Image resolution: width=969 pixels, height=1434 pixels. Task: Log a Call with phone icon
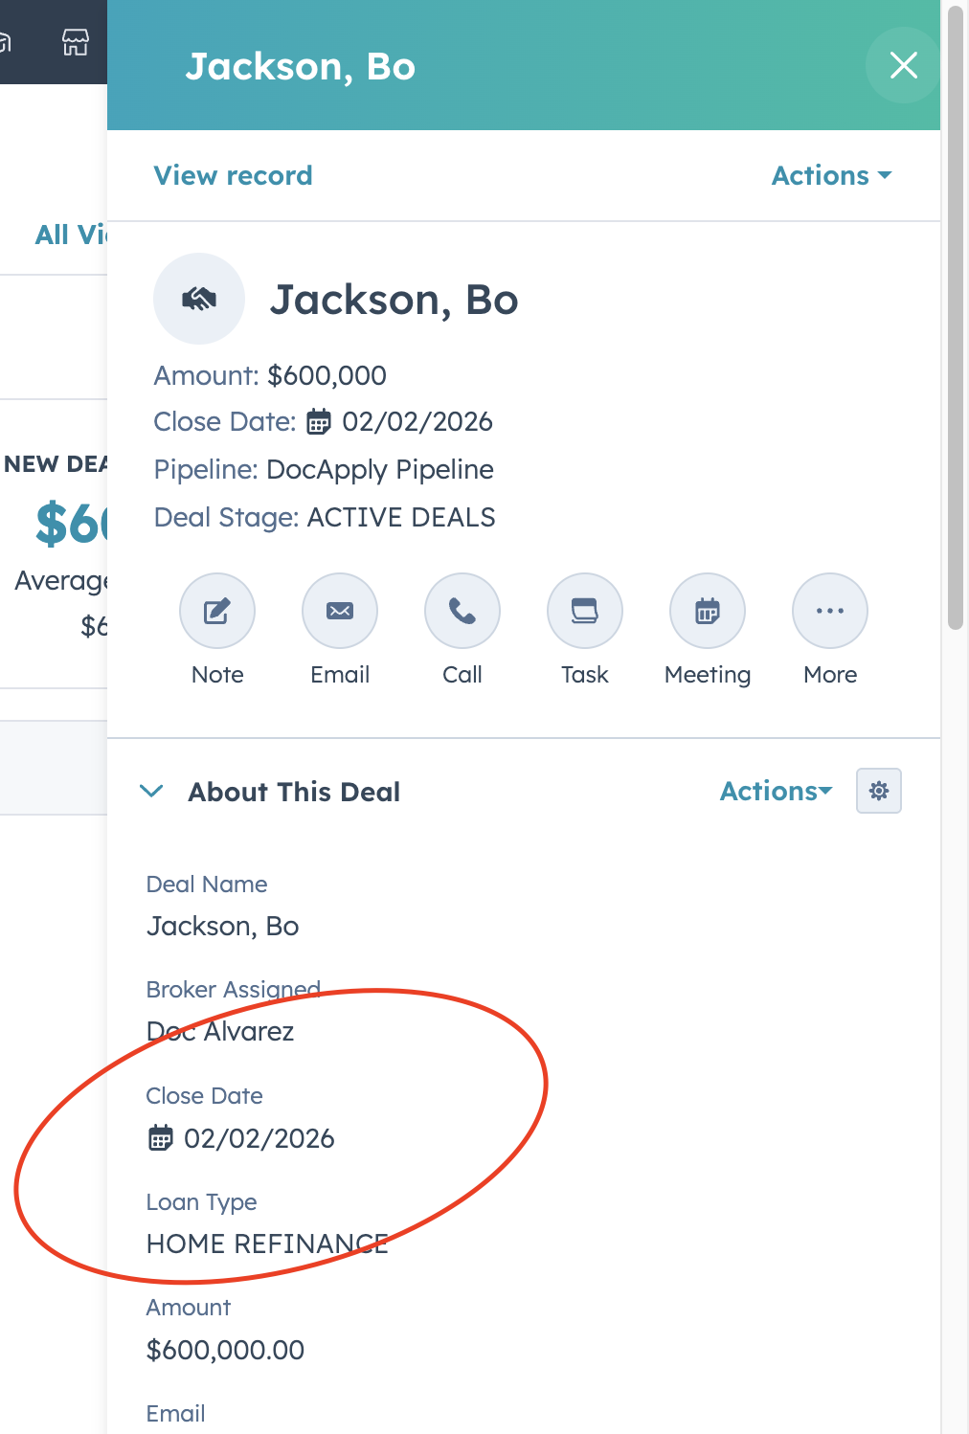click(x=462, y=611)
